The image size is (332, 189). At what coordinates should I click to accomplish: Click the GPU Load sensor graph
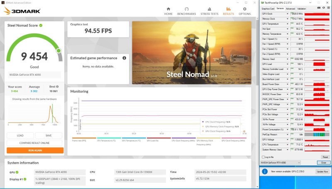click(317, 64)
